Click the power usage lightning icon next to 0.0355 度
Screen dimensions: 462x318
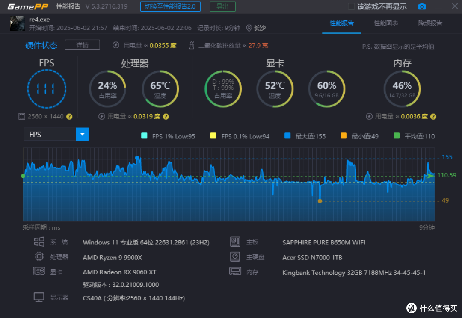[116, 45]
